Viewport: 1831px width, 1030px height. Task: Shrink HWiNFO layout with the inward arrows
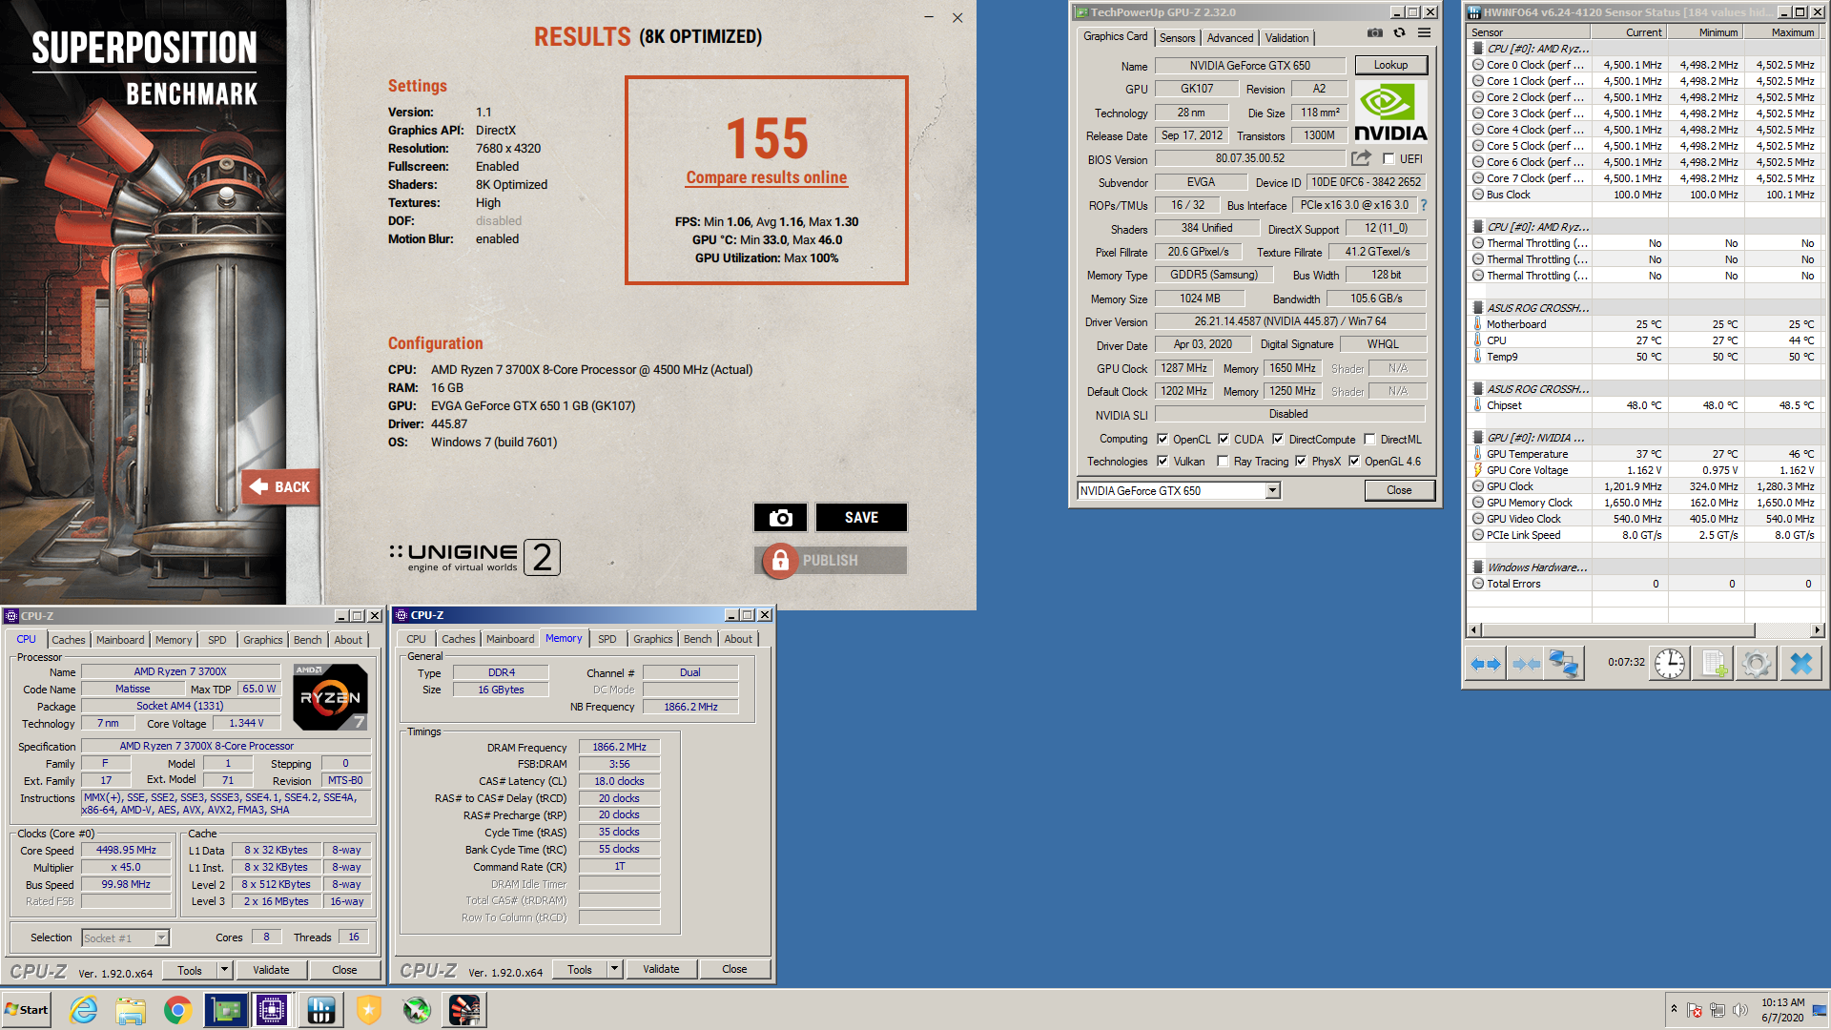point(1526,663)
